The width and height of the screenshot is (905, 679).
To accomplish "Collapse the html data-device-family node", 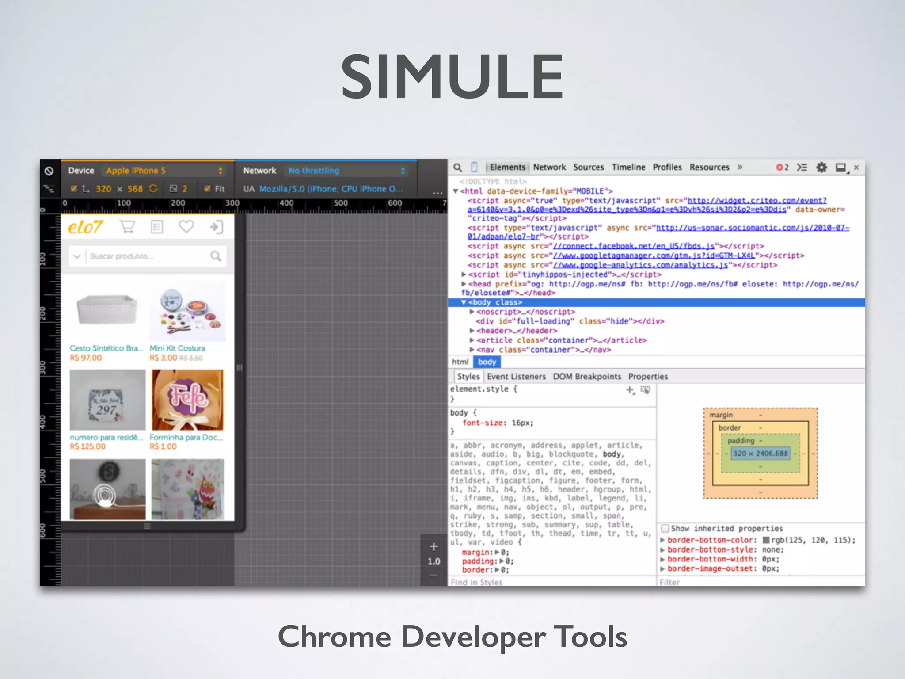I will (x=456, y=191).
